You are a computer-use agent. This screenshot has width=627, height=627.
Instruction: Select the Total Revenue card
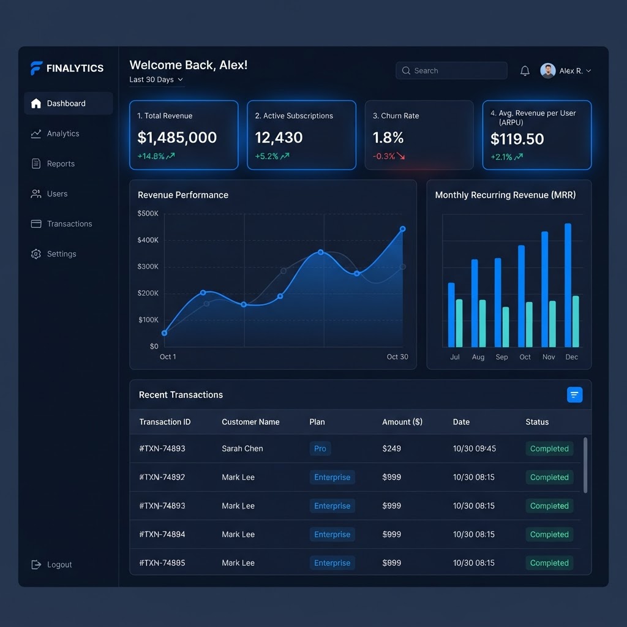[x=184, y=135]
